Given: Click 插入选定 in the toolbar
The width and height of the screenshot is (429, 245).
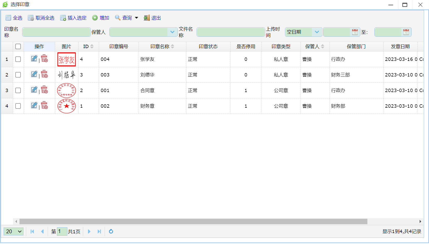Looking at the screenshot, I should click(73, 18).
